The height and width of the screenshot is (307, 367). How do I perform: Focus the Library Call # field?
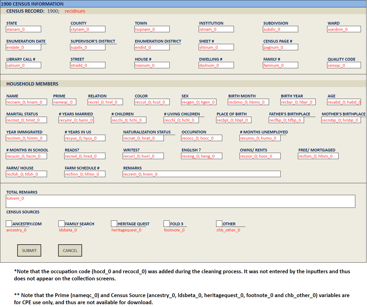pyautogui.click(x=24, y=65)
